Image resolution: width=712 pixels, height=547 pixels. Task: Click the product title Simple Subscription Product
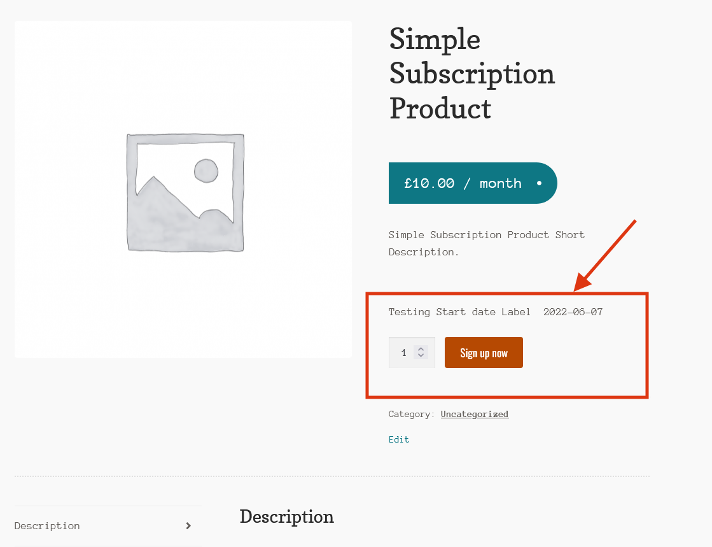pos(471,74)
